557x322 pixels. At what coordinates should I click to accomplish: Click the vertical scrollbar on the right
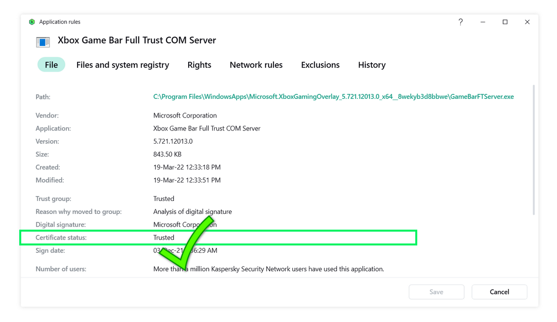click(533, 148)
